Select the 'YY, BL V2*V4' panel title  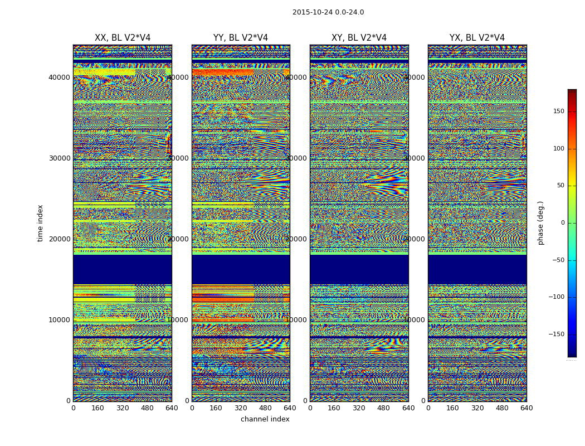coord(241,38)
